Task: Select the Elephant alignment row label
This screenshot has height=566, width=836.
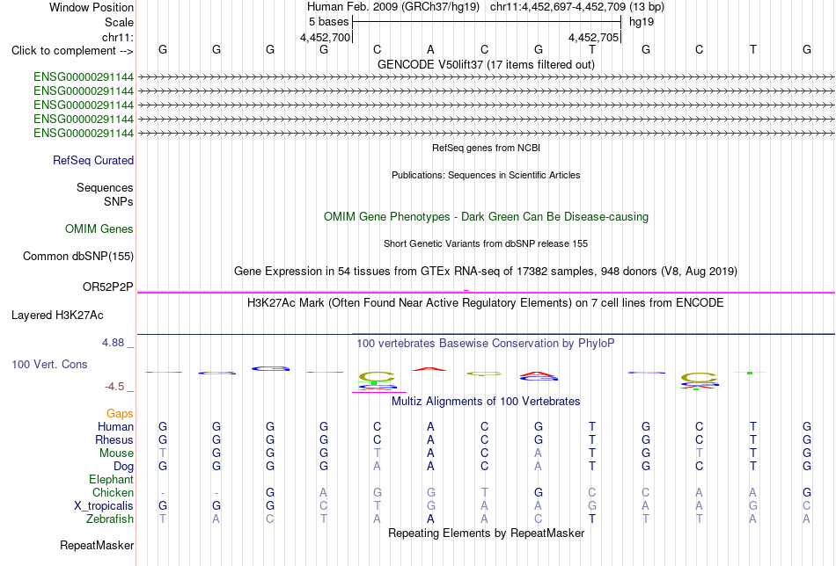Action: point(111,479)
